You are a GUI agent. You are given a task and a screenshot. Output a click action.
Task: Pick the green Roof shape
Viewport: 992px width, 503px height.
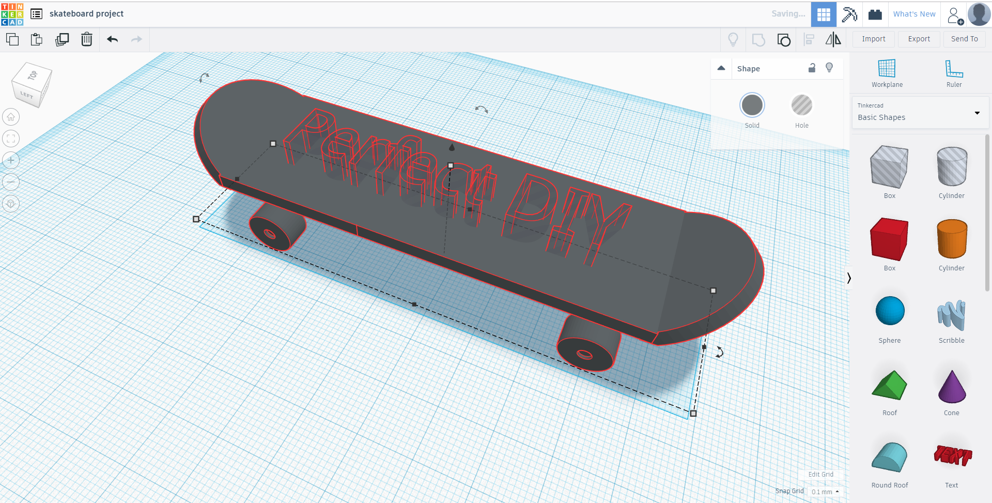coord(889,385)
